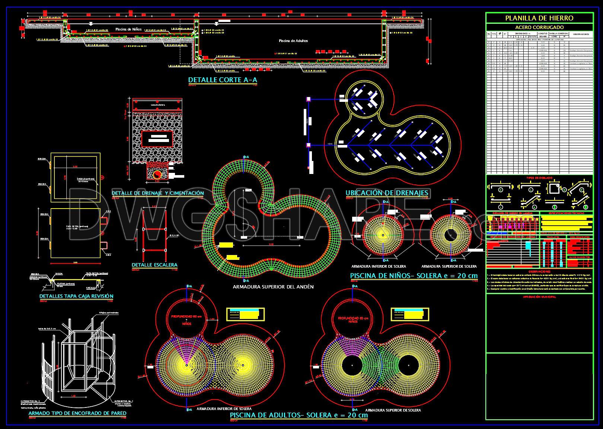Click the TIPOS DE DOBLADO section heading
The height and width of the screenshot is (429, 603).
coord(539,178)
